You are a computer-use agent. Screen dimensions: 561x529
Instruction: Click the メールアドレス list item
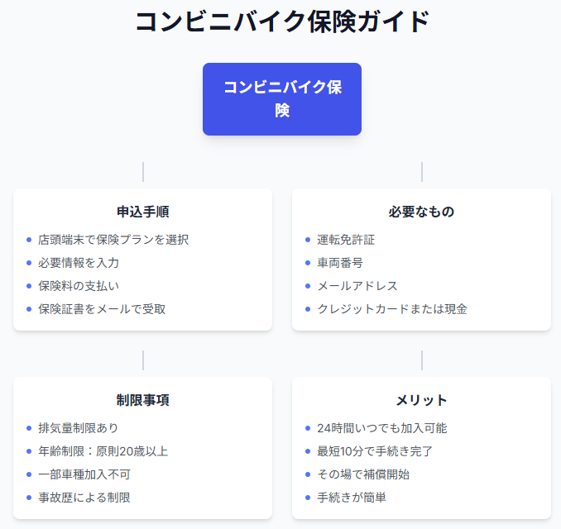[357, 286]
